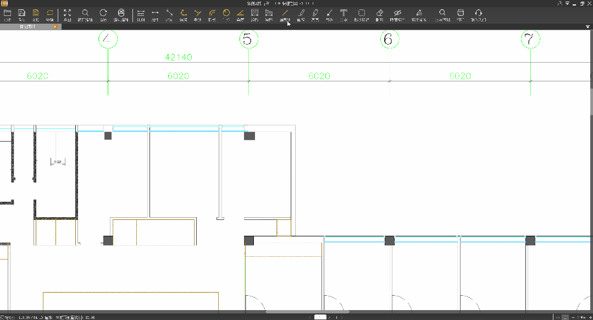The width and height of the screenshot is (593, 320).
Task: Click the horizontal scrollbar thumb at bottom
Action: click(x=307, y=312)
